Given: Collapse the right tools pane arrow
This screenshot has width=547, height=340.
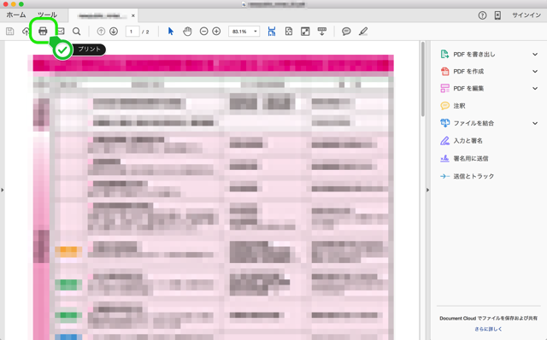Looking at the screenshot, I should 427,190.
